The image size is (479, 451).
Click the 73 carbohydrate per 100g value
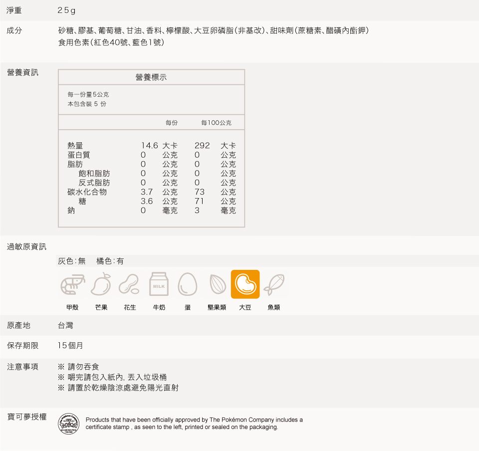tap(200, 192)
